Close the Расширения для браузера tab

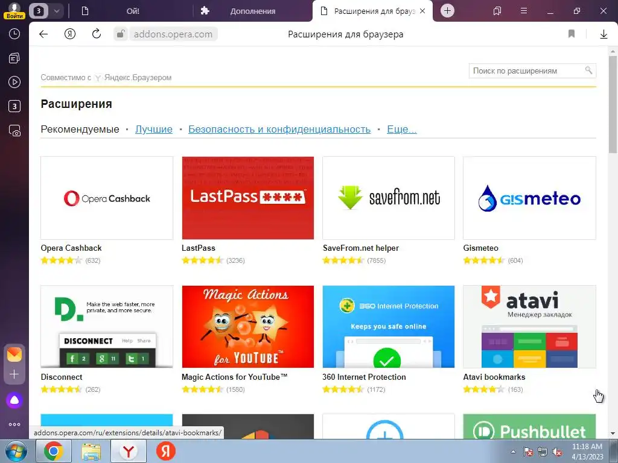(422, 11)
